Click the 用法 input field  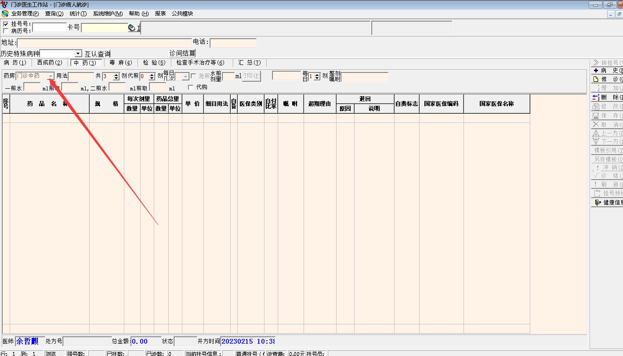(x=81, y=76)
